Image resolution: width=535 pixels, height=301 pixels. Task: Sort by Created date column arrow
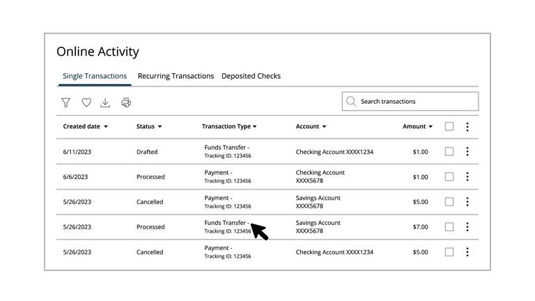click(106, 127)
